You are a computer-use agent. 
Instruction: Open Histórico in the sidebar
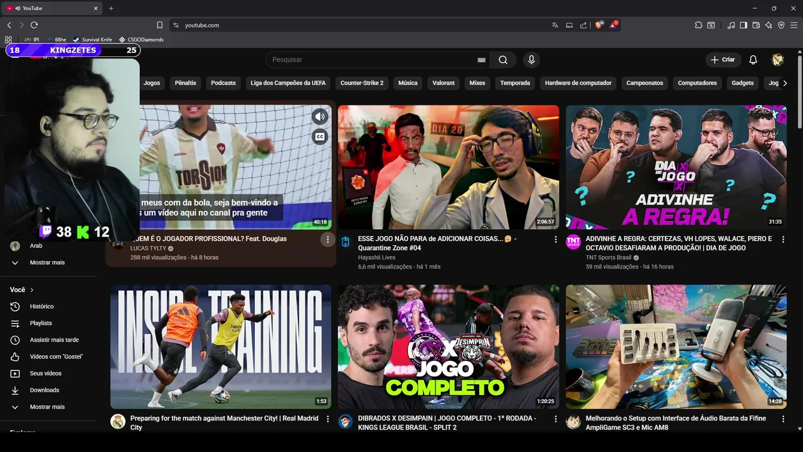coord(47,306)
